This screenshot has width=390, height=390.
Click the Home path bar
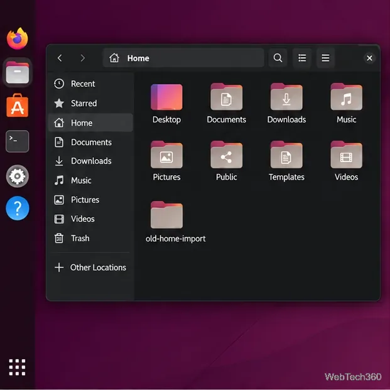point(183,58)
